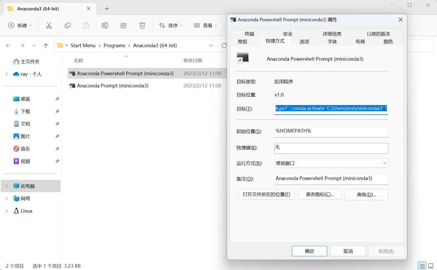Switch to the 终端 tab
437x270 pixels.
(249, 34)
